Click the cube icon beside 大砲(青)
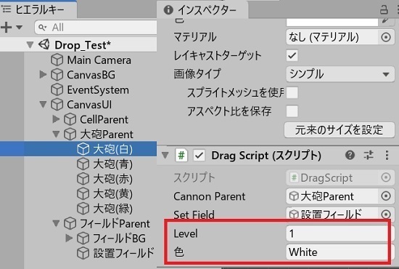The image size is (399, 269). tap(83, 164)
